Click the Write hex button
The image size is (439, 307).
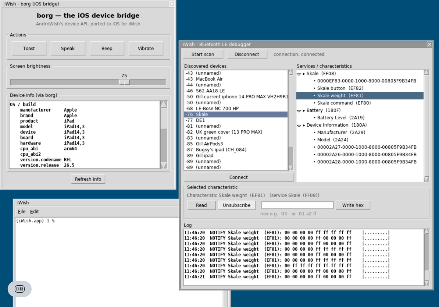coord(353,205)
